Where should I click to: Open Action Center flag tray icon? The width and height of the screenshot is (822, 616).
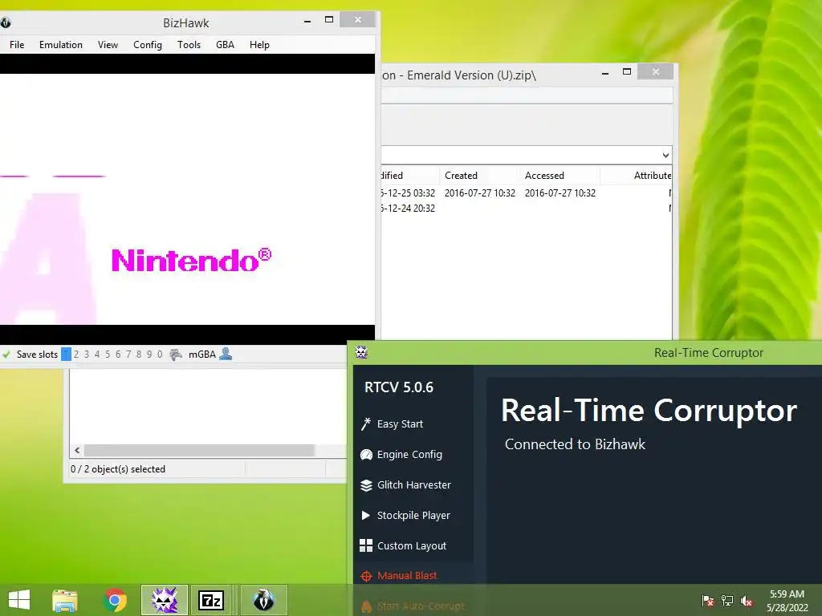point(707,600)
